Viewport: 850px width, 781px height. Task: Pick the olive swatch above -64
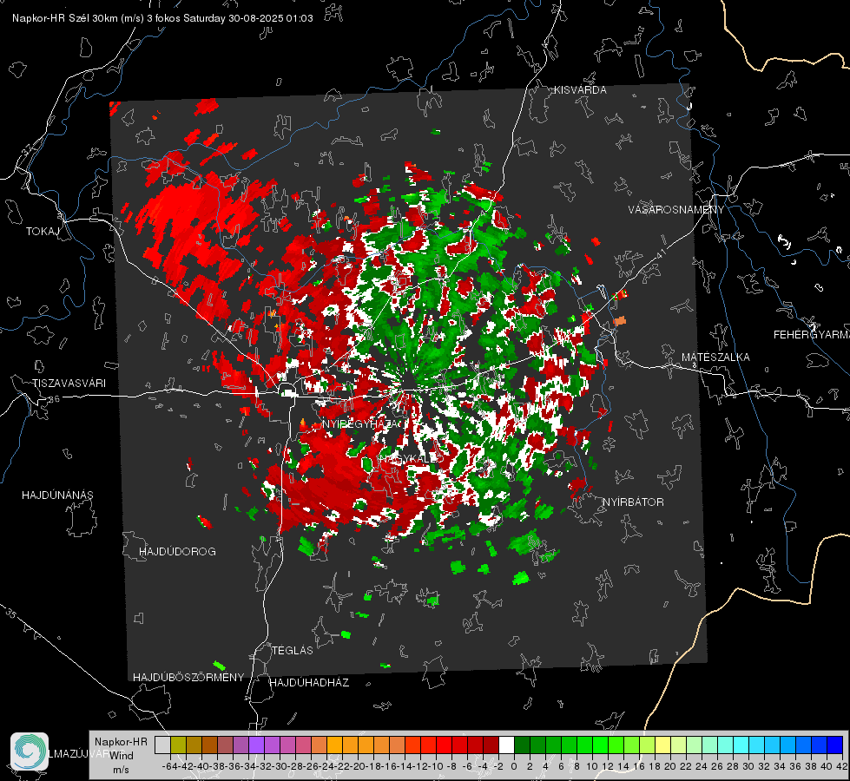178,745
